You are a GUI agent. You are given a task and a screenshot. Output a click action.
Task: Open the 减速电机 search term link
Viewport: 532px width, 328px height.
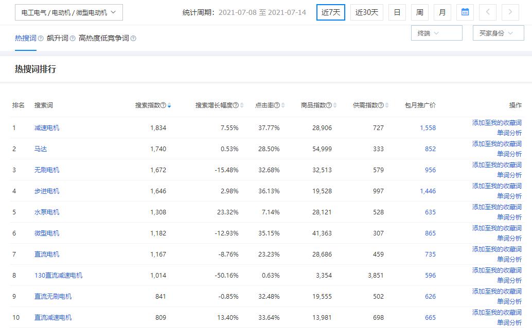[47, 128]
